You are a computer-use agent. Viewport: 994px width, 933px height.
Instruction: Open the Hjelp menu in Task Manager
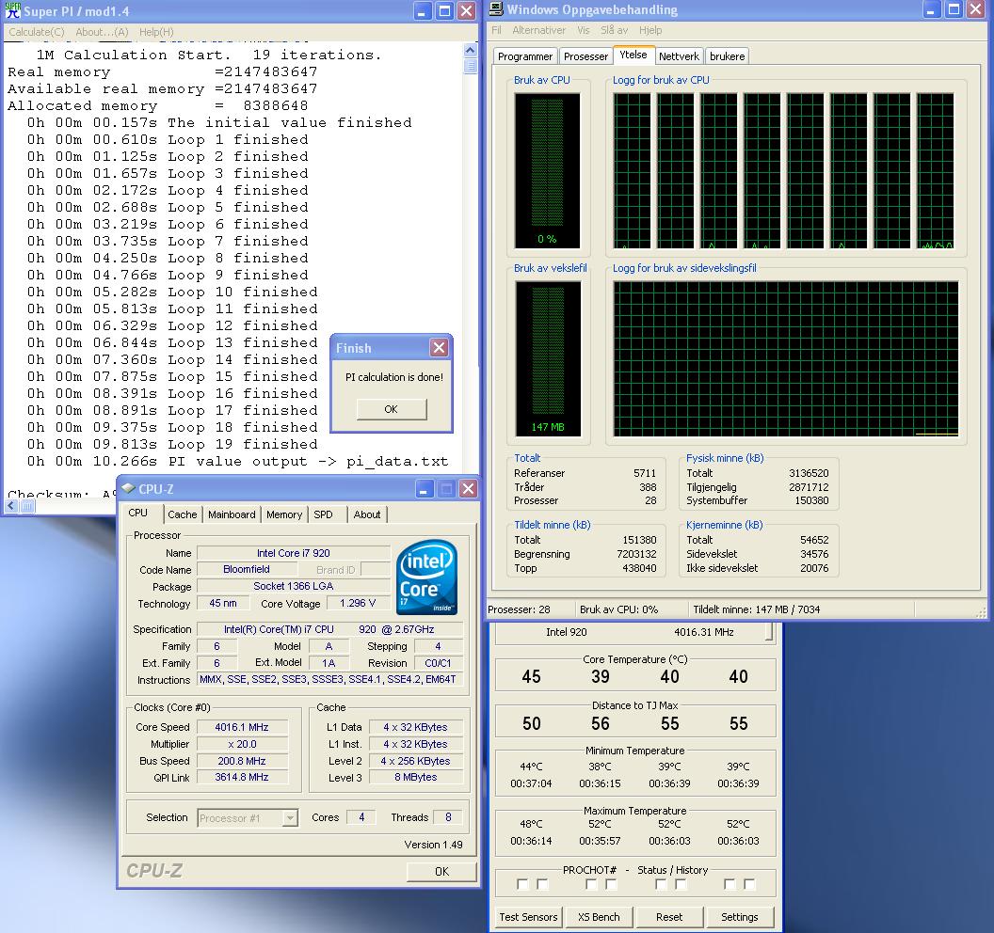click(x=650, y=30)
